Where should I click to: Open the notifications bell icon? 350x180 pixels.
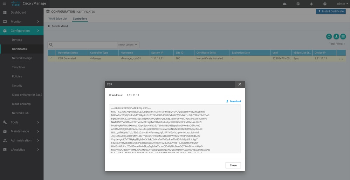coord(311,4)
